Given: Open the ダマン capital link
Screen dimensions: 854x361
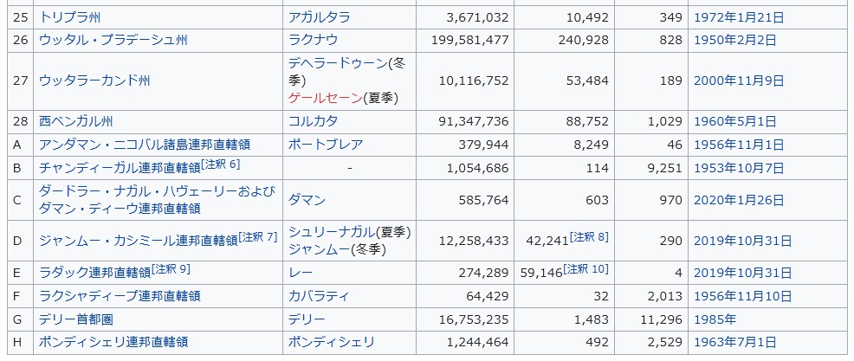Looking at the screenshot, I should (x=307, y=200).
